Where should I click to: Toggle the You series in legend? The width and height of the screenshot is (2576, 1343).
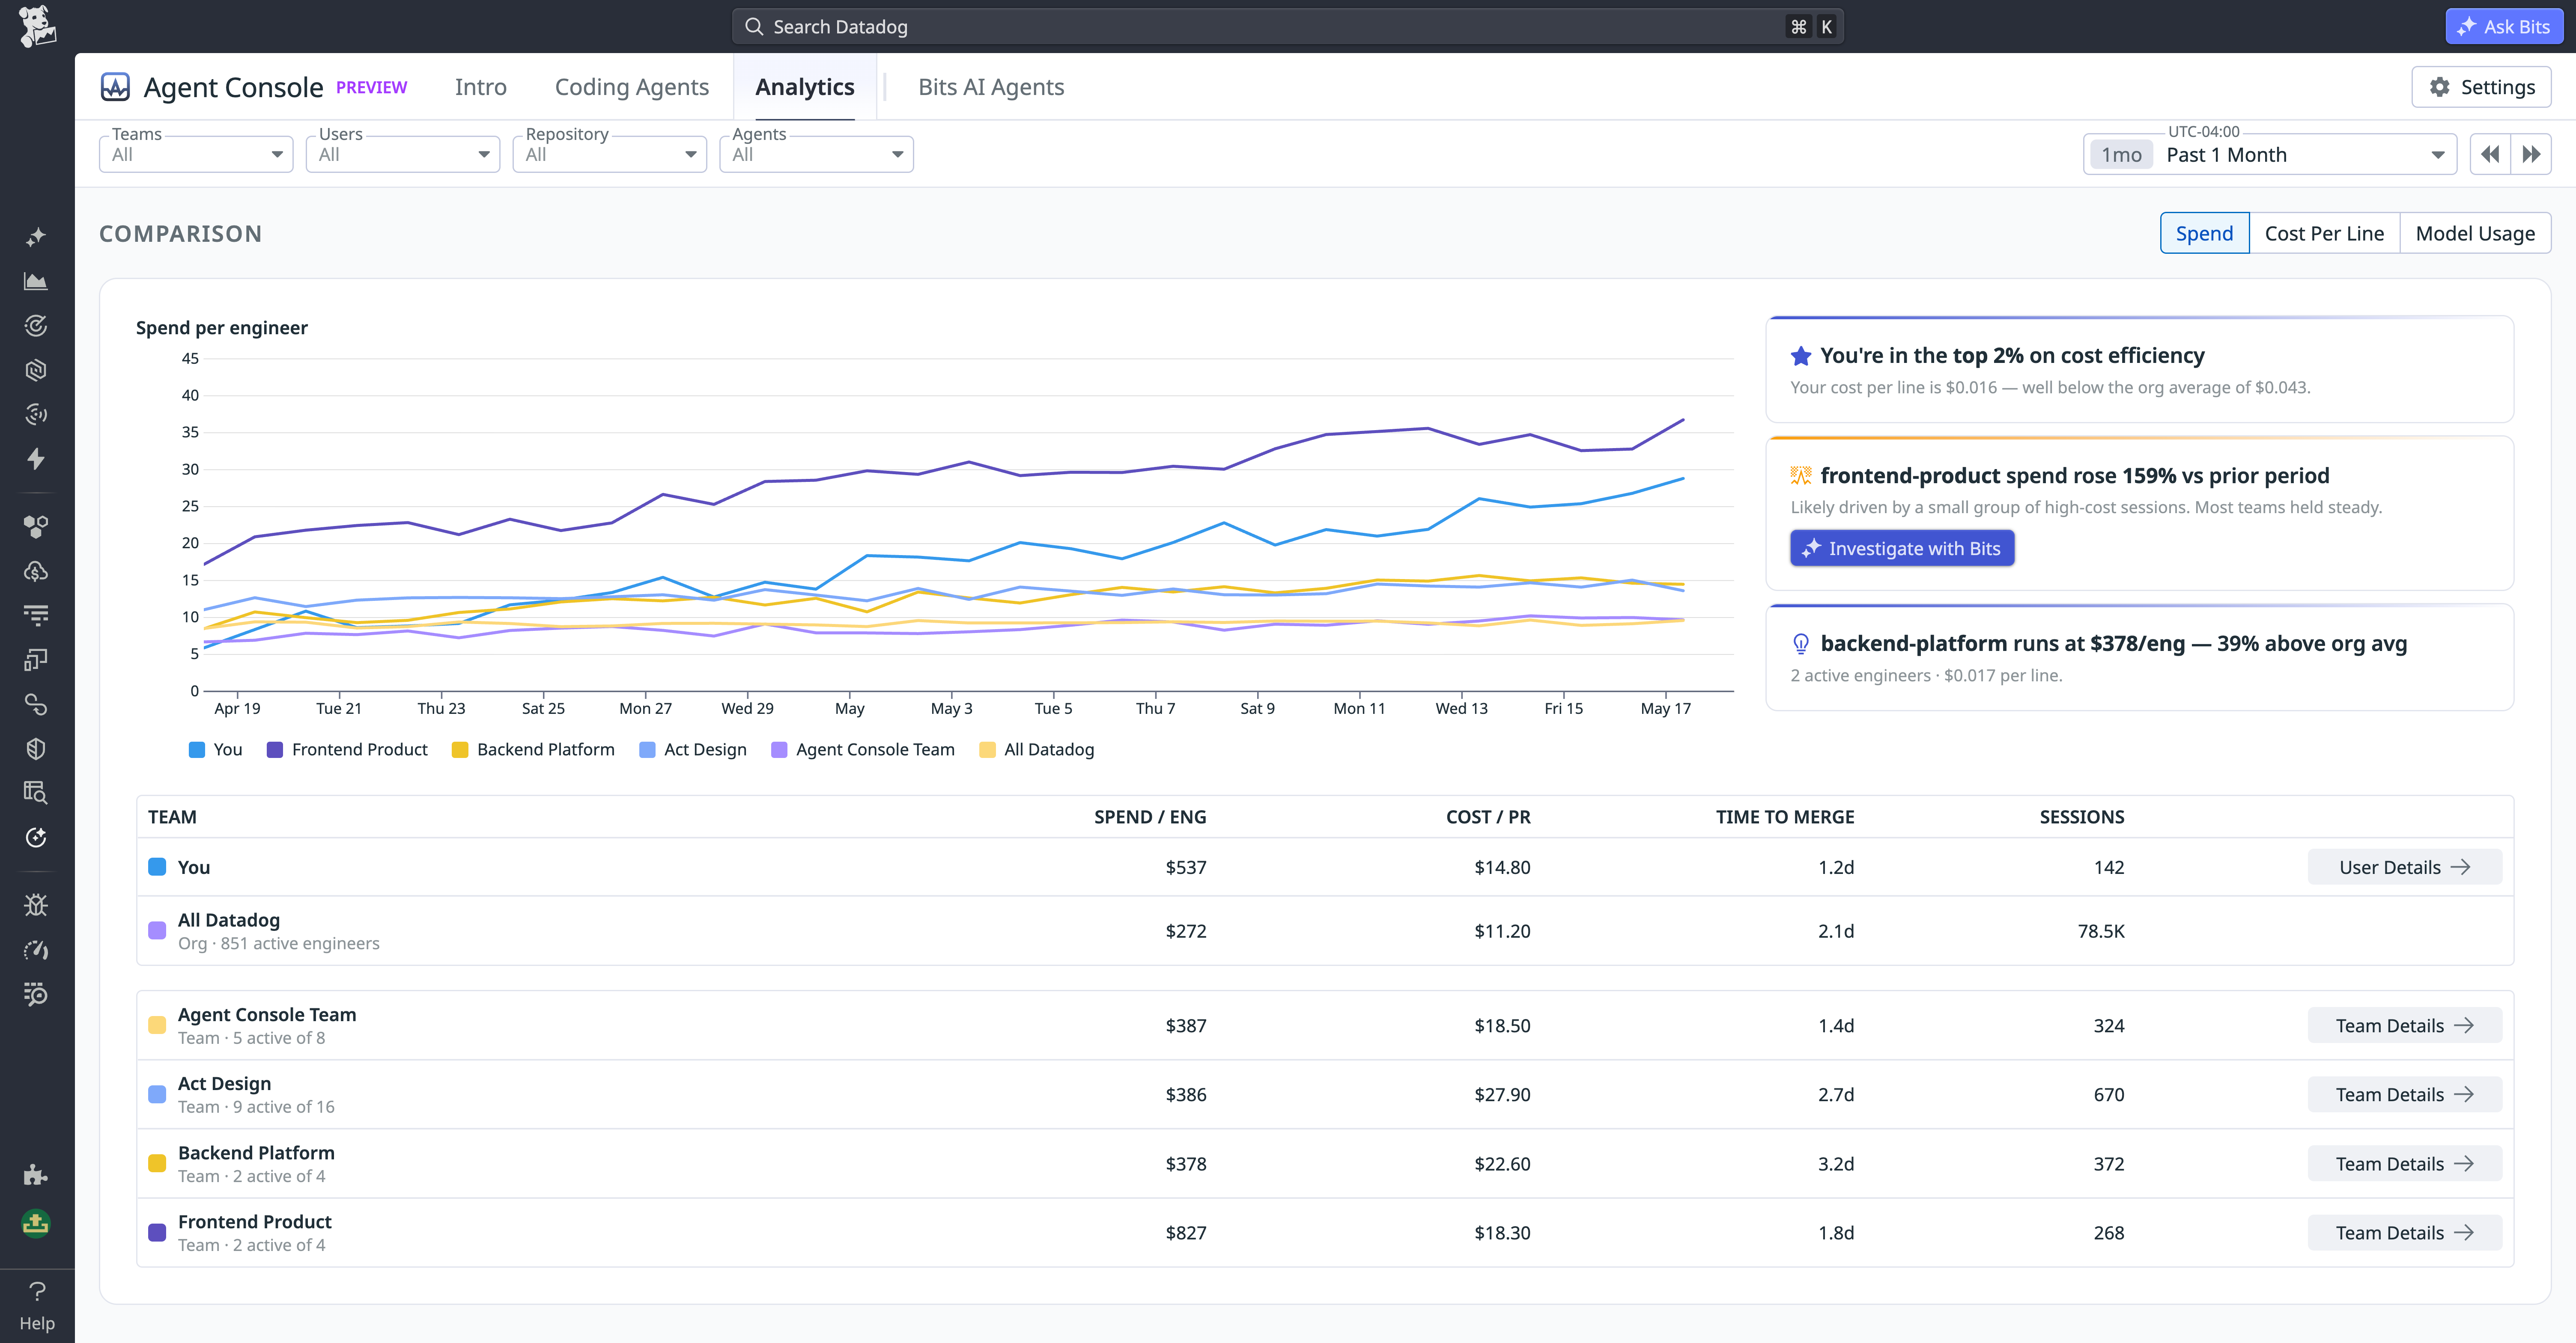pyautogui.click(x=216, y=749)
